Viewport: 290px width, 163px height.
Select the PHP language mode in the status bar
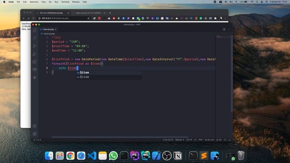point(200,140)
